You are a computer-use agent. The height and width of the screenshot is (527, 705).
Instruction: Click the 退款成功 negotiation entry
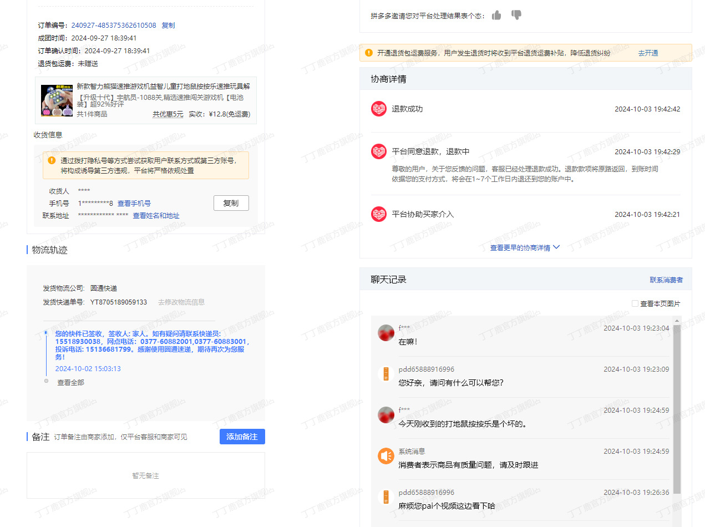click(x=407, y=109)
